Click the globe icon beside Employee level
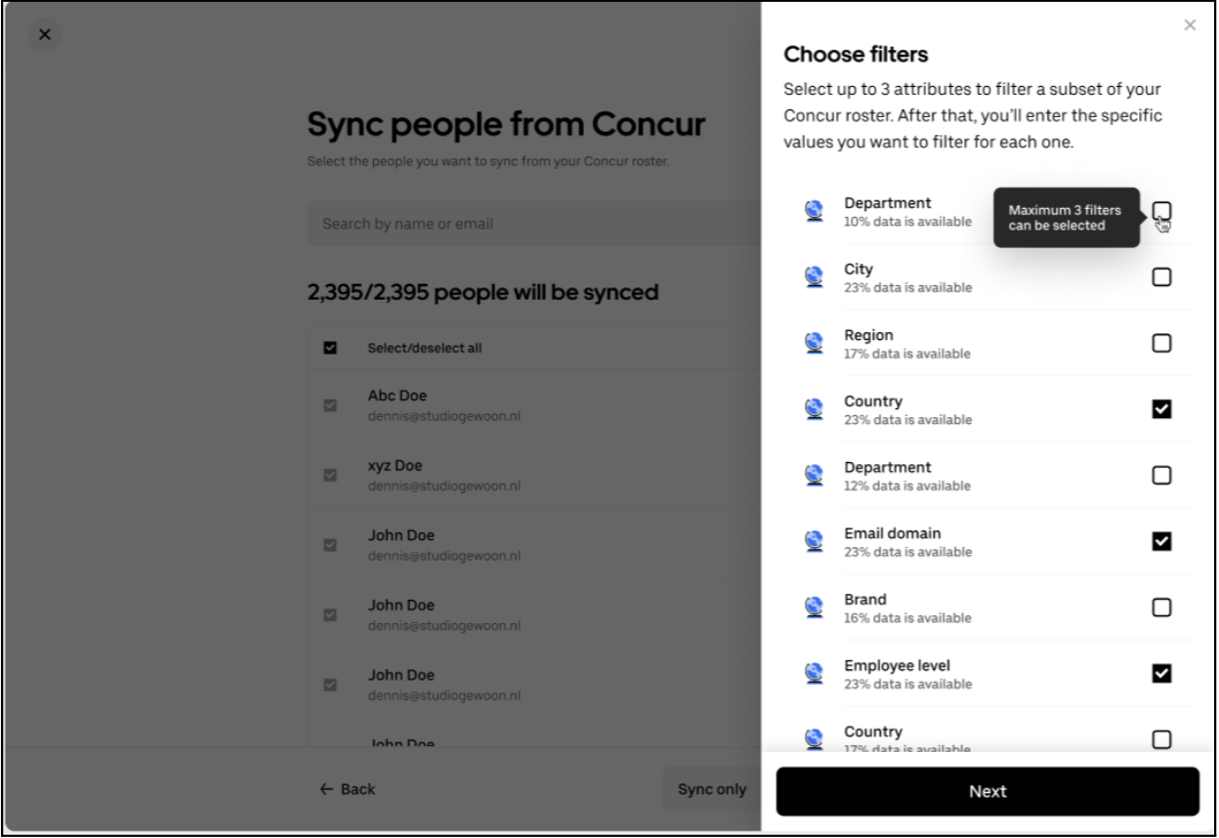 pyautogui.click(x=814, y=674)
